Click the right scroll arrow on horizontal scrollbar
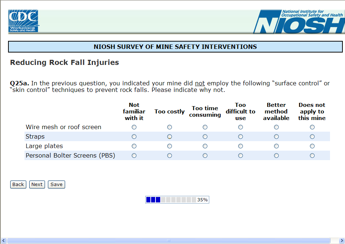This screenshot has width=345, height=244. [342, 240]
